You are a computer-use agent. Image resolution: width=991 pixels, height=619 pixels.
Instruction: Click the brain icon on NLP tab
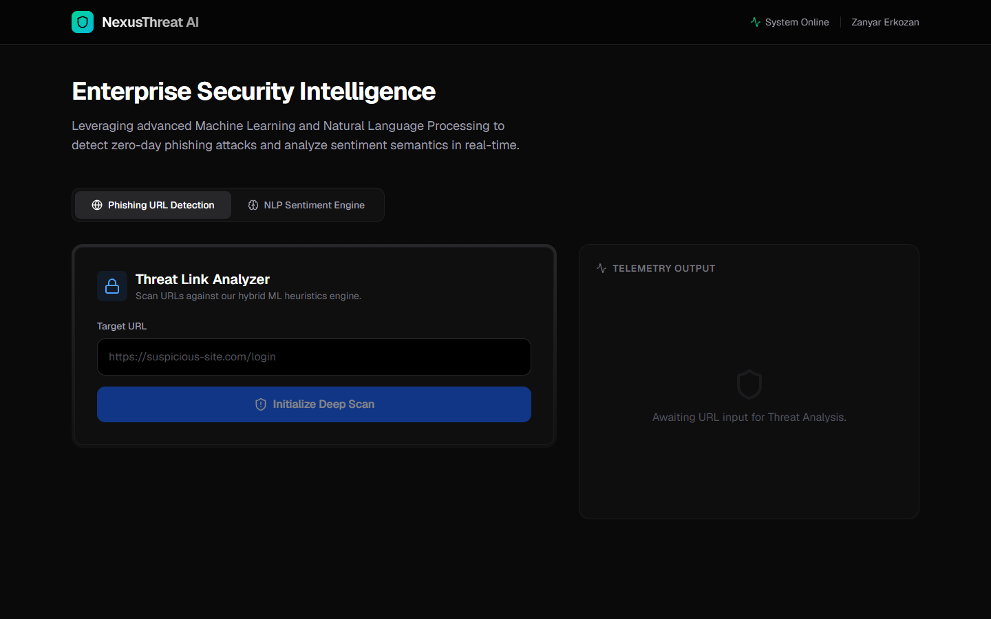pyautogui.click(x=253, y=205)
